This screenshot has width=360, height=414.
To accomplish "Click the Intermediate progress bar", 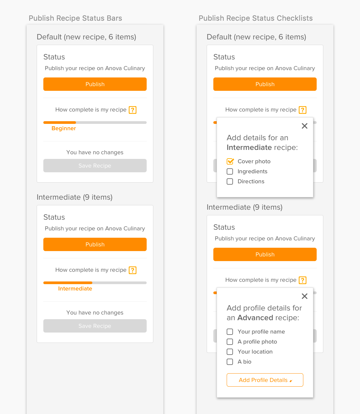I will click(95, 283).
